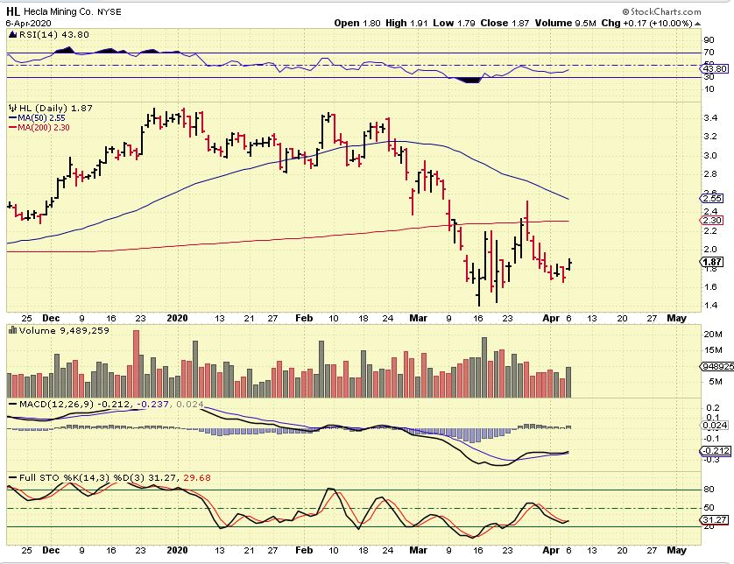
Task: Click the black dash before Full STO
Action: [x=12, y=477]
